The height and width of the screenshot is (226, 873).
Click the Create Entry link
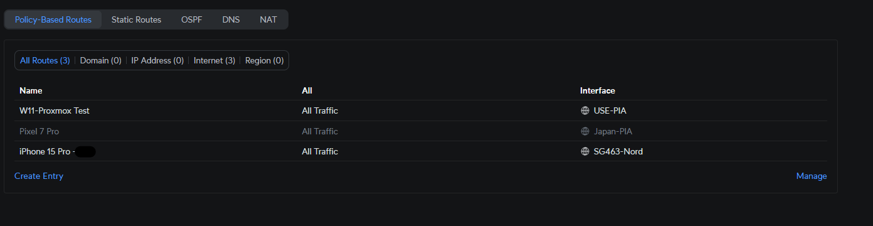coord(39,176)
